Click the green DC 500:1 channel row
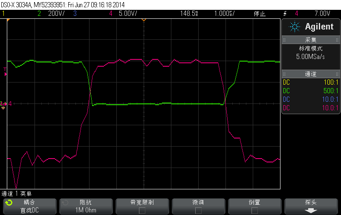Screen dimensions: 341x215 tap(311, 91)
